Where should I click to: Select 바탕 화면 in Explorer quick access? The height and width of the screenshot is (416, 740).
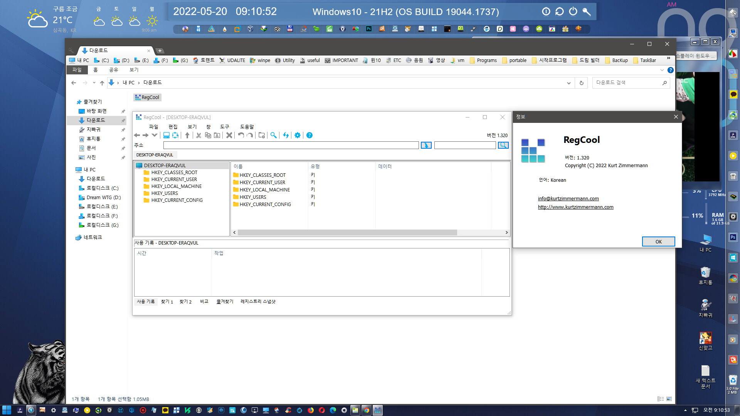tap(96, 111)
